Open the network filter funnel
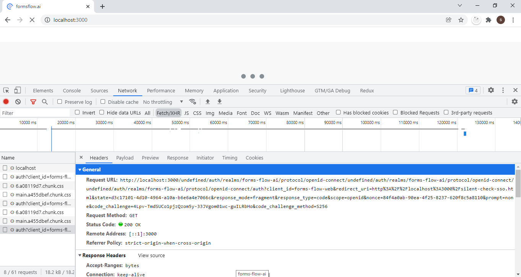521x277 pixels. 33,101
